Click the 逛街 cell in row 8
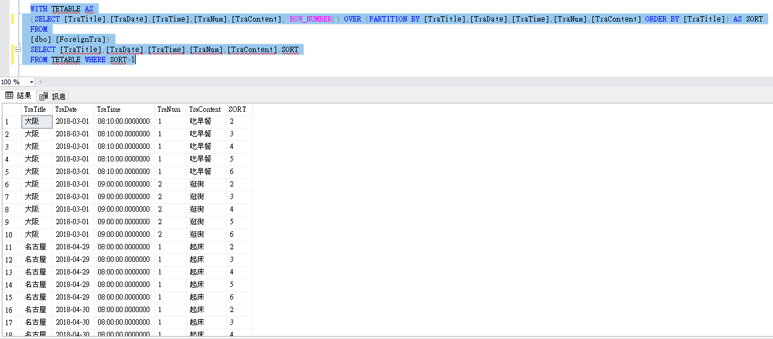Screen dimensions: 773x339 click(x=206, y=209)
